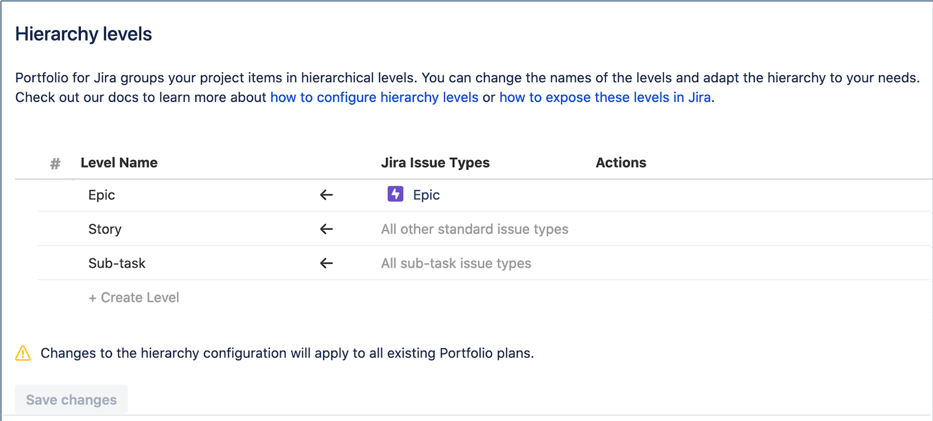This screenshot has height=421, width=933.
Task: Select the Sub-task level name field
Action: pyautogui.click(x=117, y=264)
